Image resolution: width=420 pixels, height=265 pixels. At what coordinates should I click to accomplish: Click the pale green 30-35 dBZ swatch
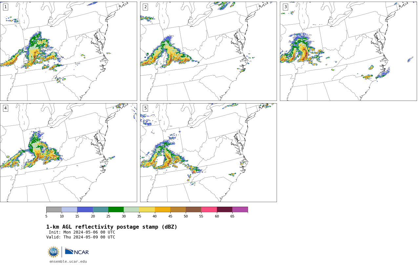(131, 210)
